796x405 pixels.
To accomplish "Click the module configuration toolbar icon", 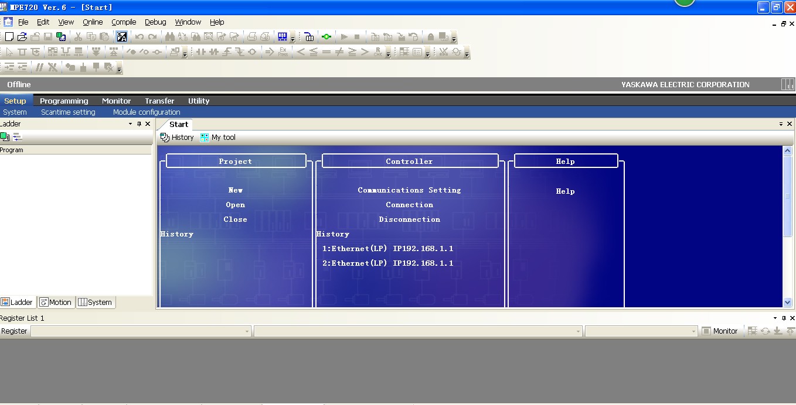I will [x=283, y=37].
